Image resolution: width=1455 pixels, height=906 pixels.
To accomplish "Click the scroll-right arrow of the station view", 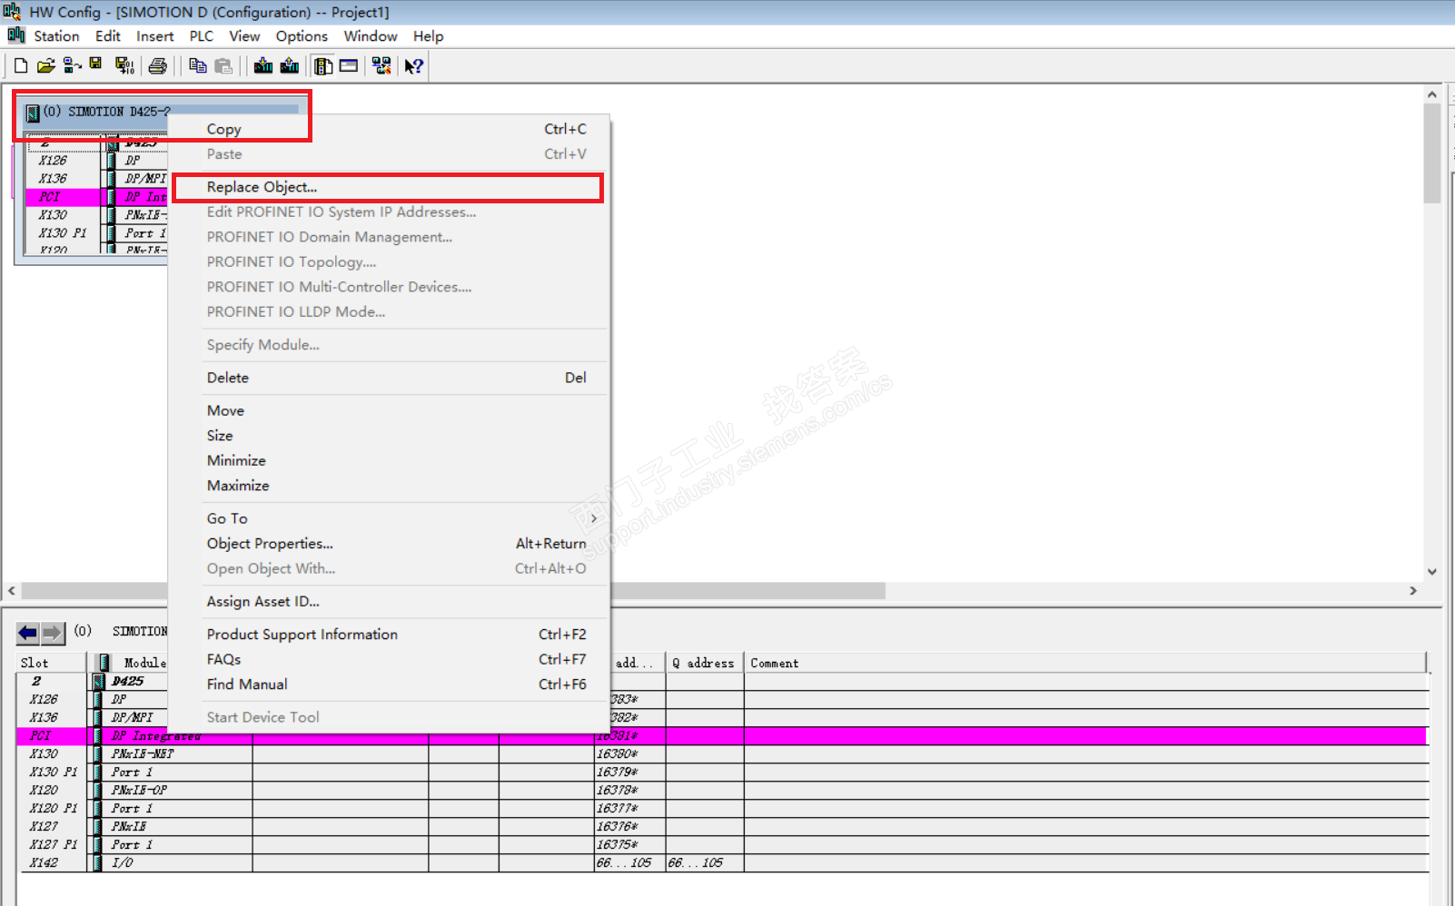I will (x=1413, y=591).
